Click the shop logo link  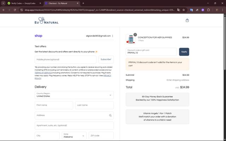(x=38, y=36)
